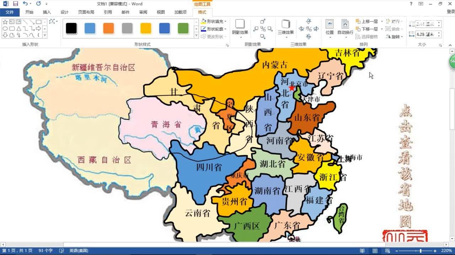Open the 格式 (Format) tab
455x255 pixels.
[201, 12]
